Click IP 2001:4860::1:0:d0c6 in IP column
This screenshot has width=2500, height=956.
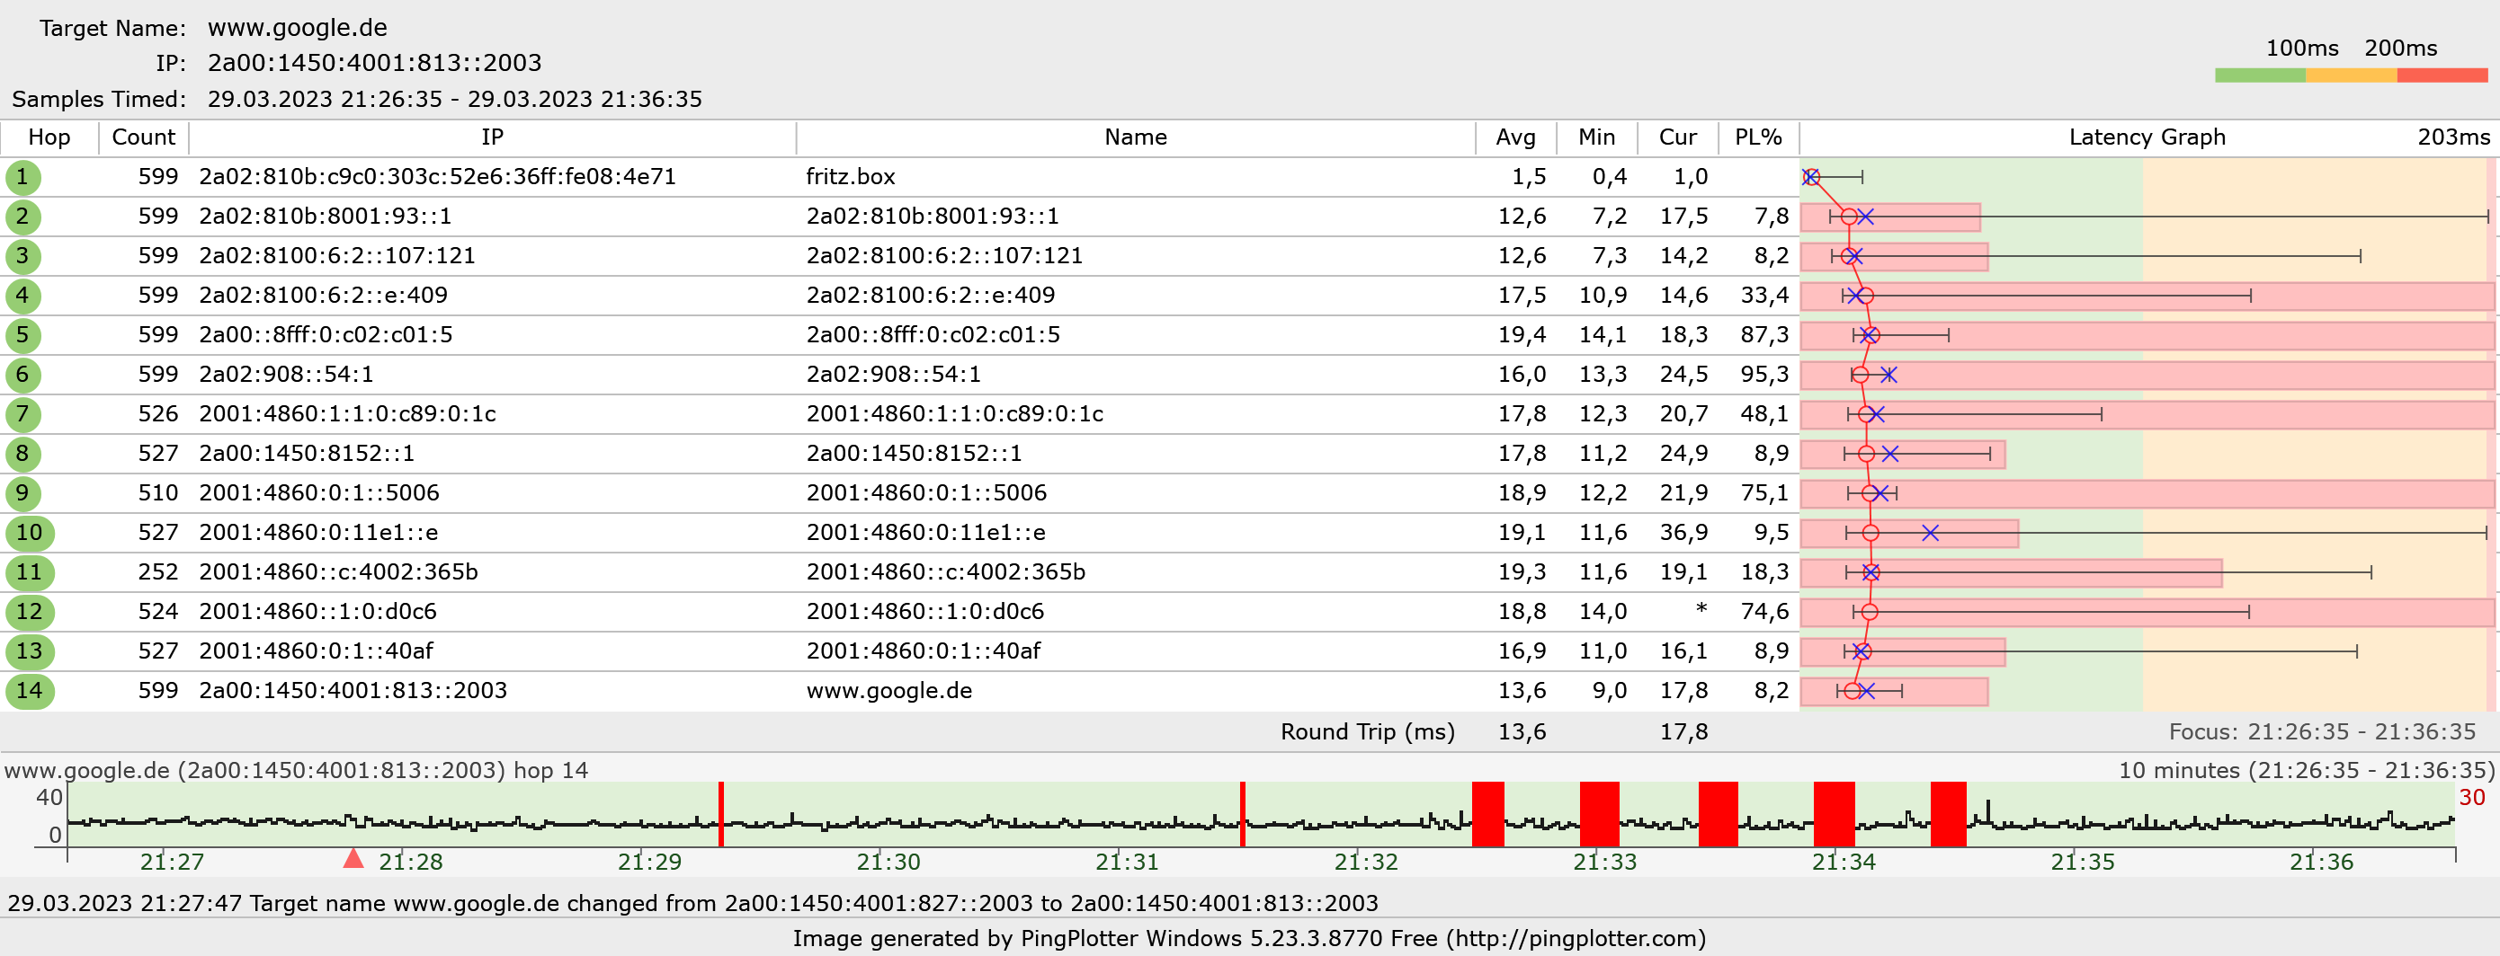point(317,612)
